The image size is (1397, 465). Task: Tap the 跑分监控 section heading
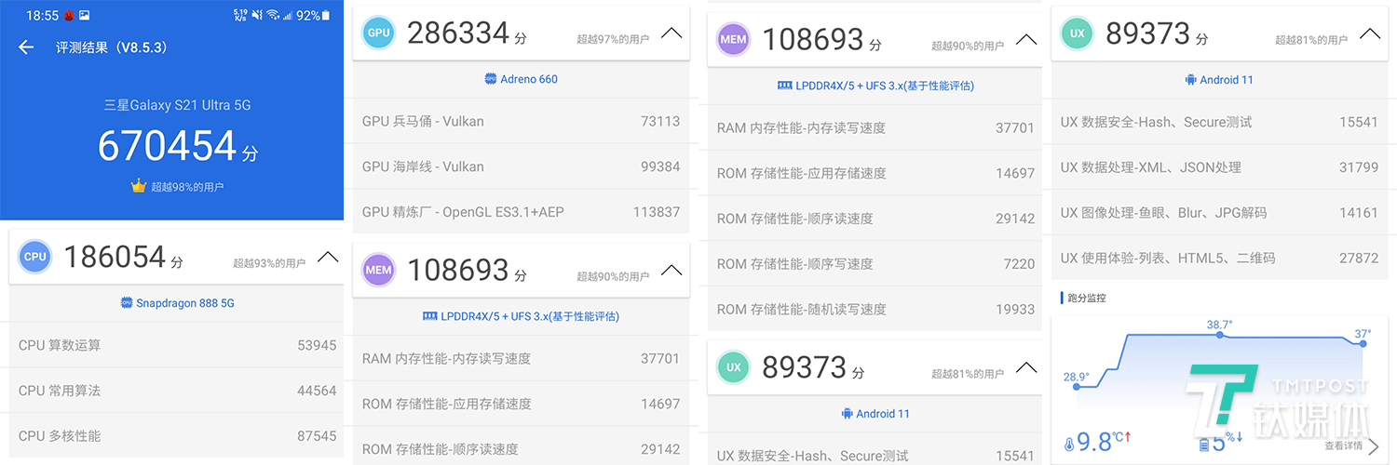pyautogui.click(x=1087, y=299)
